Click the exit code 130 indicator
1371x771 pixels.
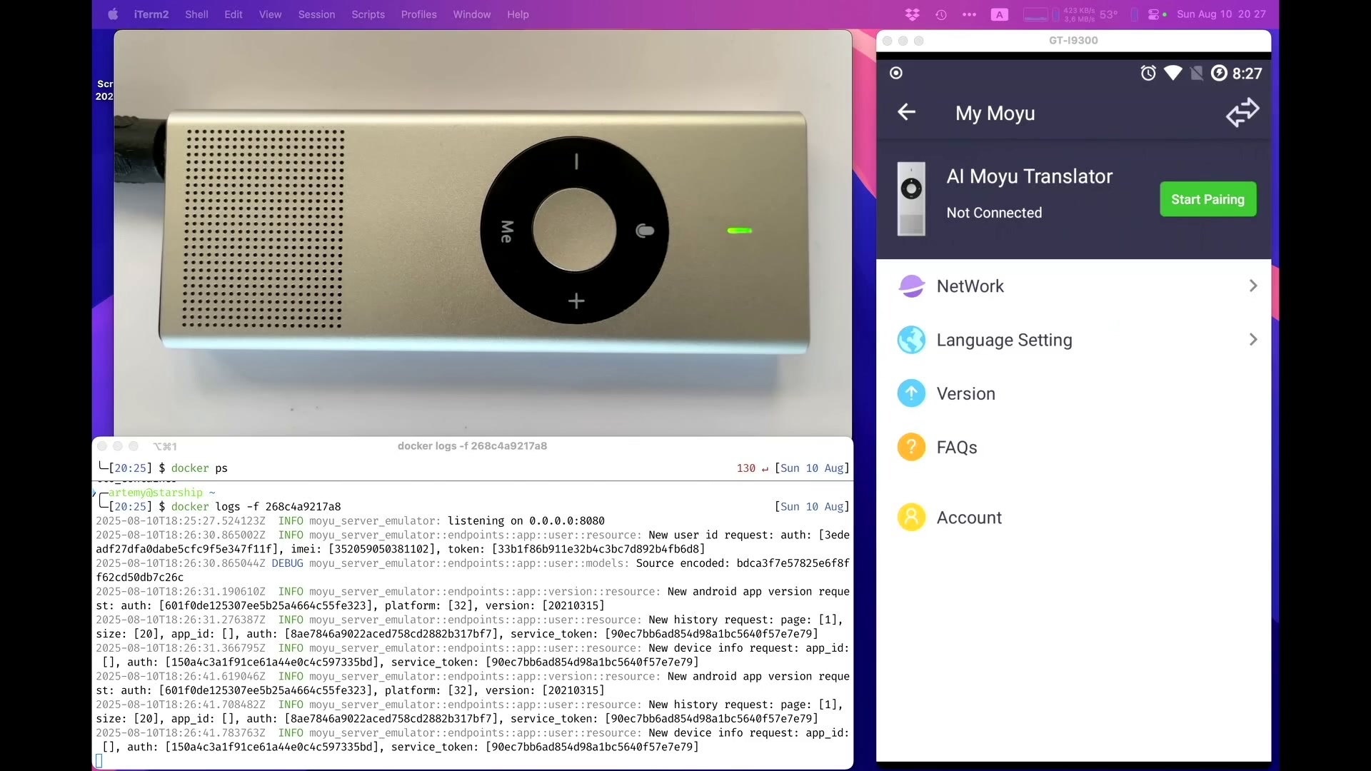point(745,468)
